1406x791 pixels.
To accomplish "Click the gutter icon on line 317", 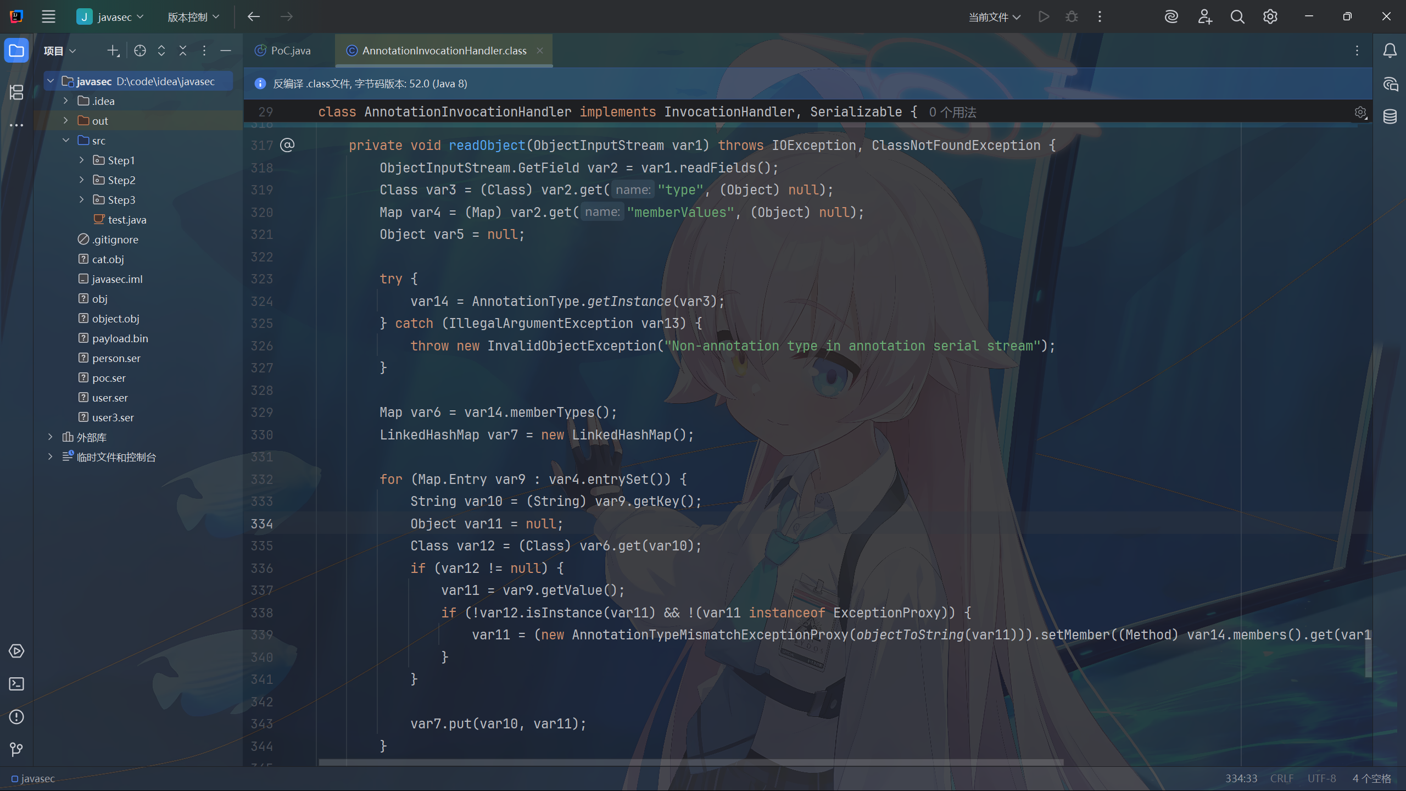I will 287,145.
